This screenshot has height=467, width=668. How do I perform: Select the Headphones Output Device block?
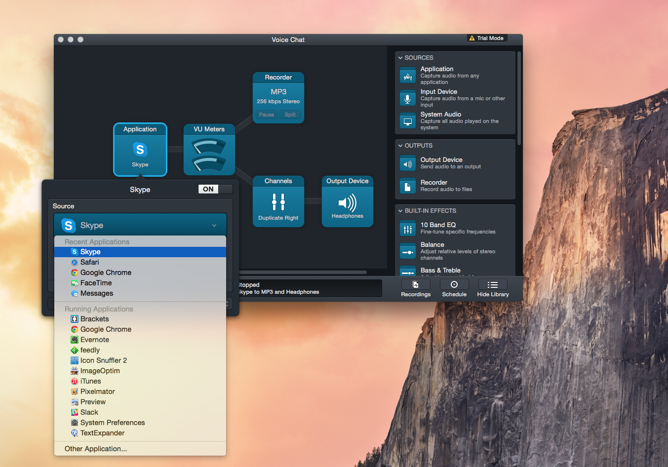coord(348,201)
